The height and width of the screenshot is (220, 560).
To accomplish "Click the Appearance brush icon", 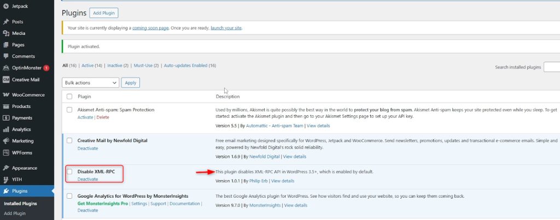I will (5, 168).
